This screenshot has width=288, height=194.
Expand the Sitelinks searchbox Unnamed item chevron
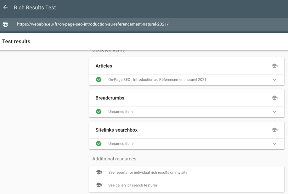click(274, 144)
